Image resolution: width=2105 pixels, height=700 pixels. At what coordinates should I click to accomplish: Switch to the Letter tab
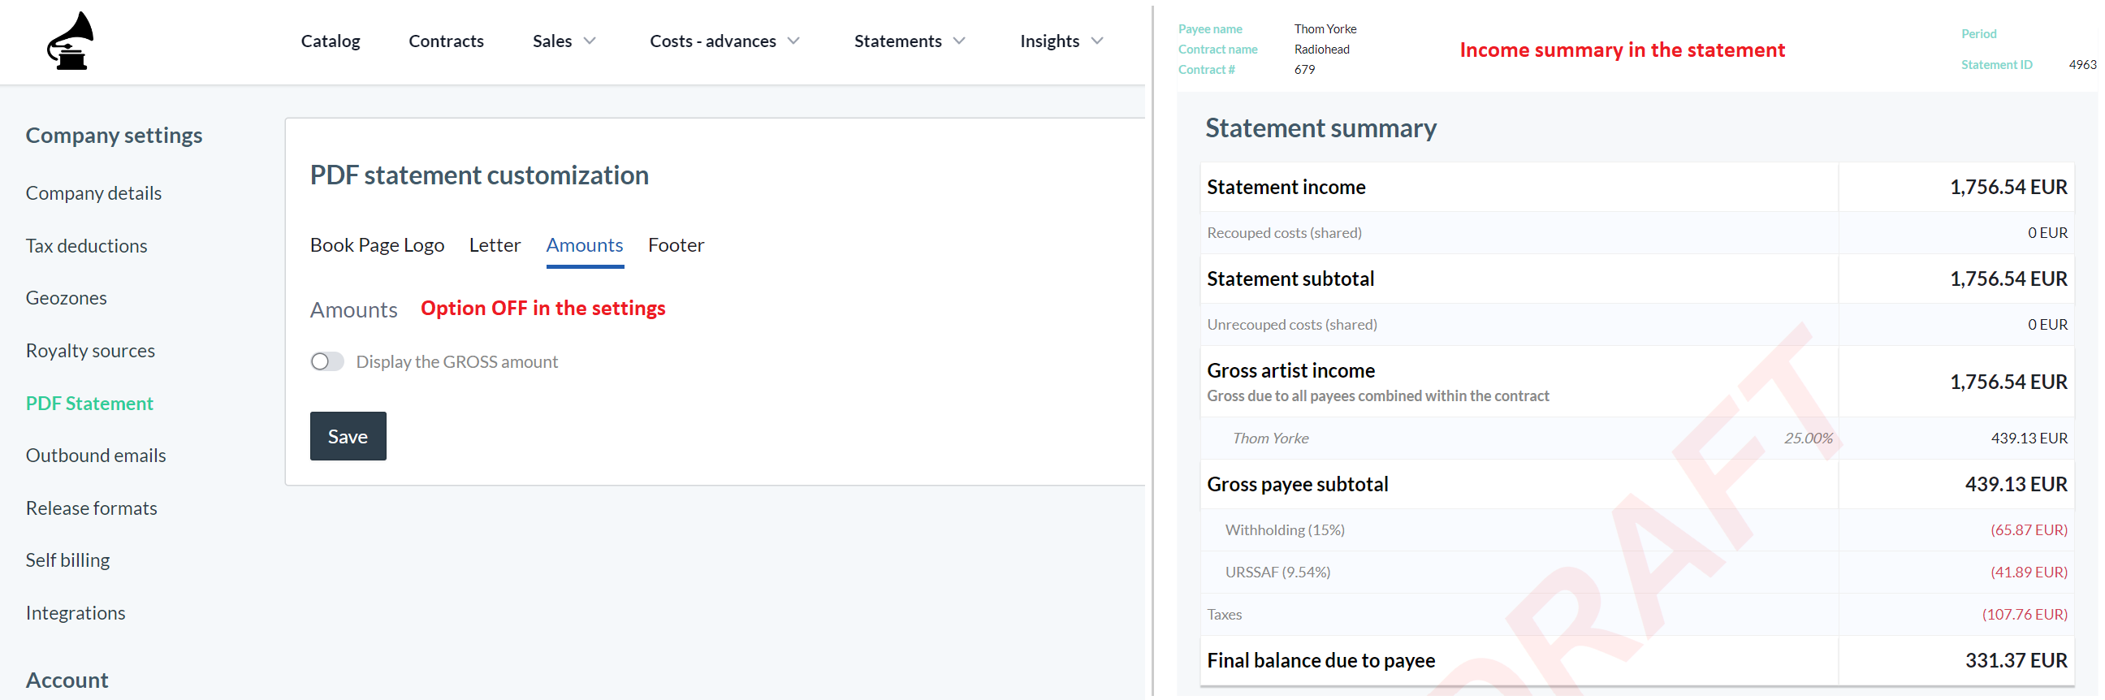click(495, 245)
